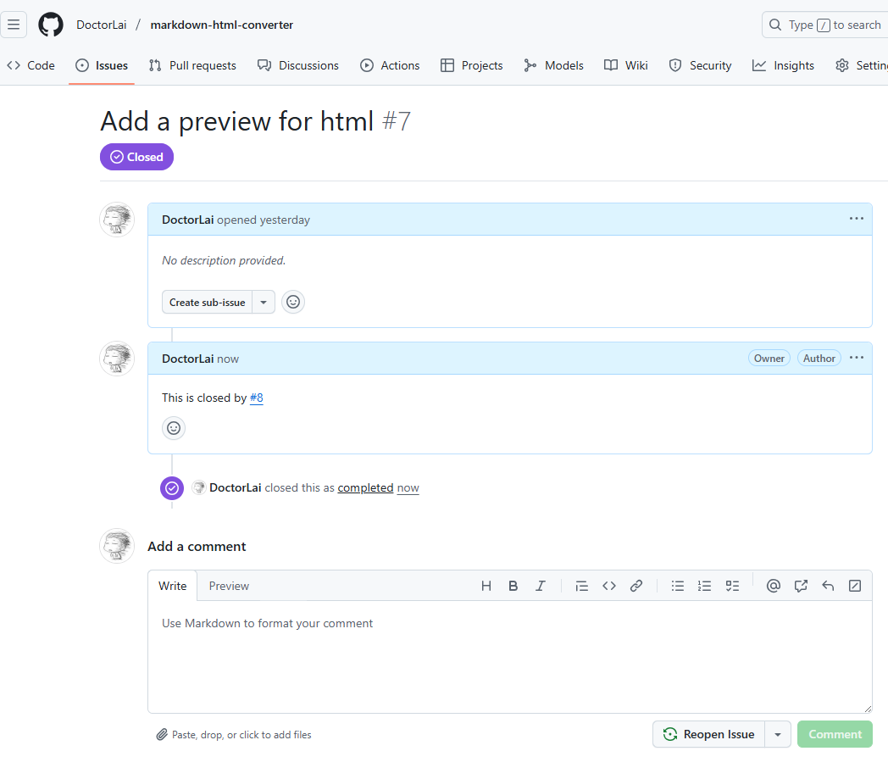Insert a link in comment editor
Screen dimensions: 888x779
coord(636,586)
